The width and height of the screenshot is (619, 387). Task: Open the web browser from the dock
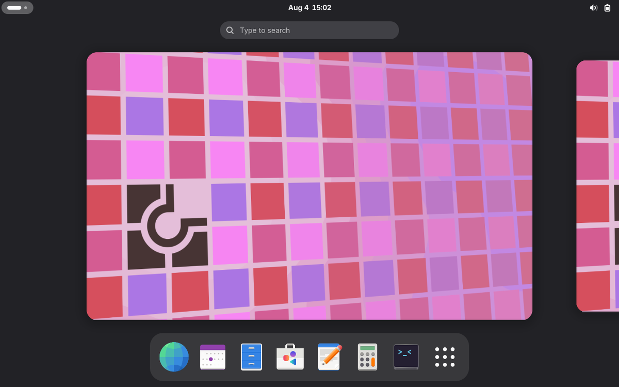pos(174,357)
